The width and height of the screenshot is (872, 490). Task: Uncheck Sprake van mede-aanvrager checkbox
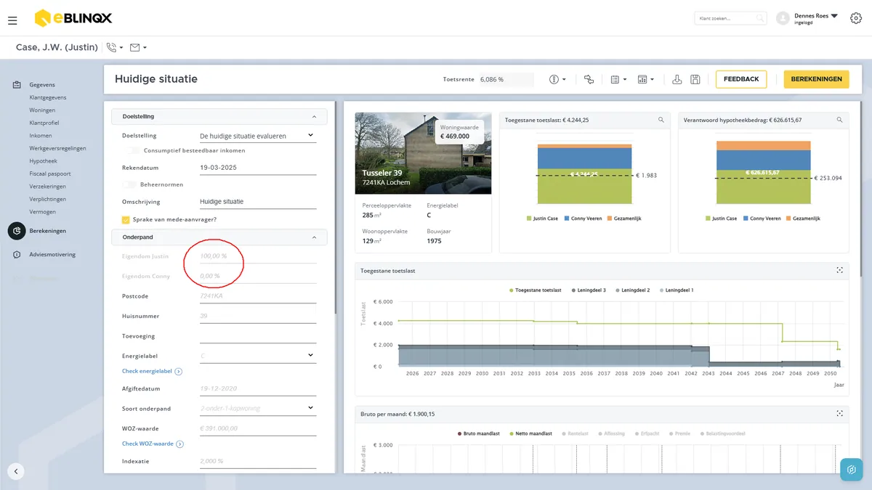tap(126, 220)
